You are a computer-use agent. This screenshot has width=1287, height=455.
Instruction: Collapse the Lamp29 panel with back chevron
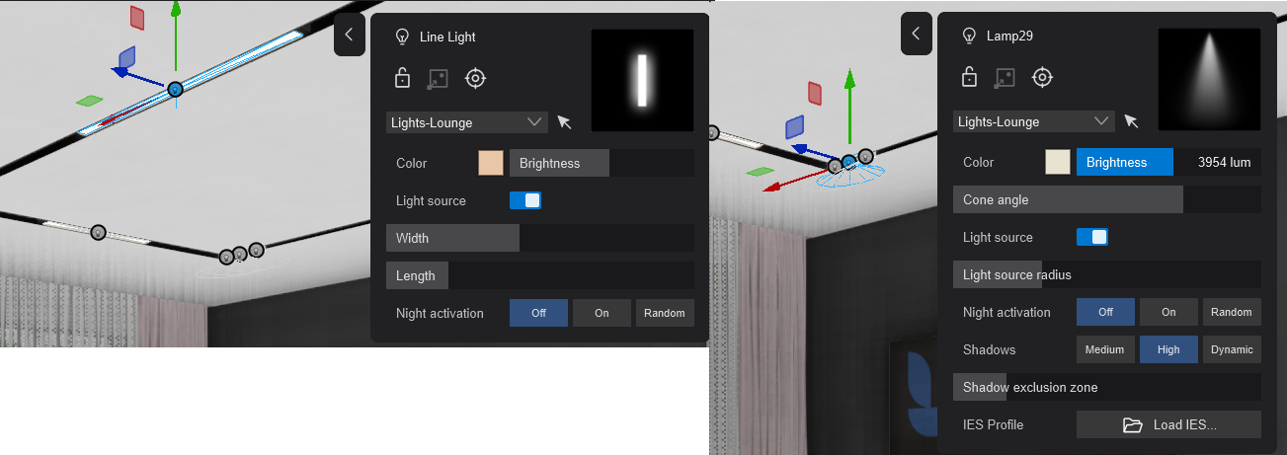(916, 34)
